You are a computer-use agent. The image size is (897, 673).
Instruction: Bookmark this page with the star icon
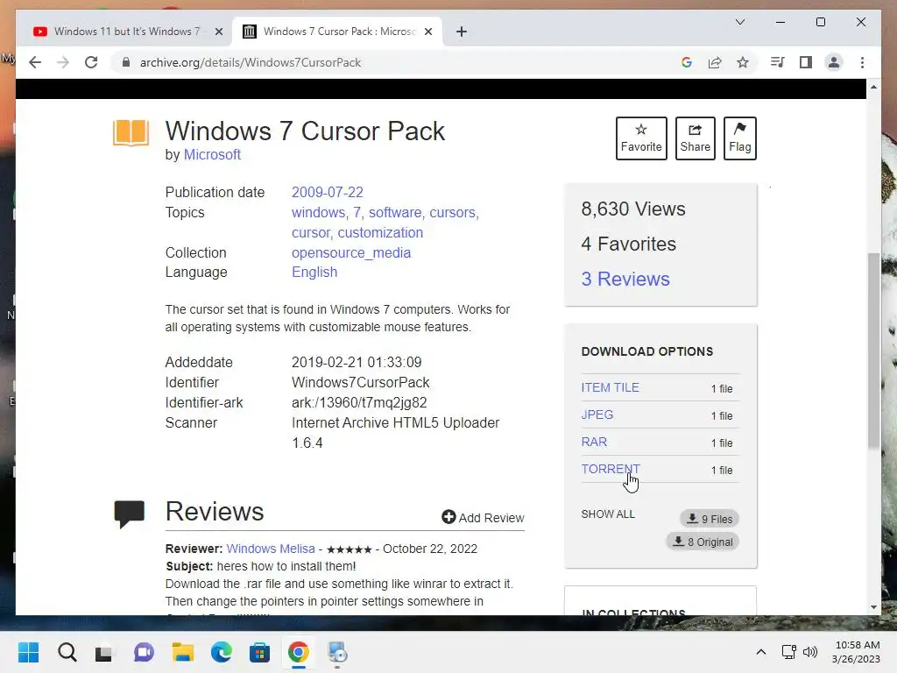coord(743,62)
